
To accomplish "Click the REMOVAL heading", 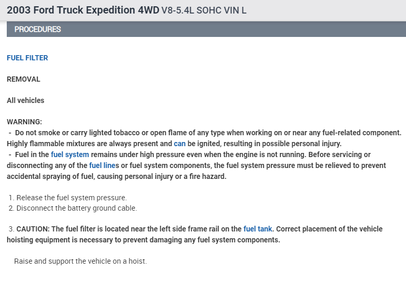I will coord(23,79).
